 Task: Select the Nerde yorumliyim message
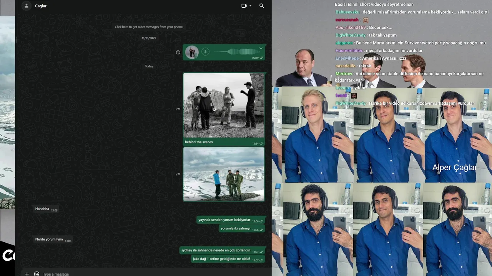[53, 240]
